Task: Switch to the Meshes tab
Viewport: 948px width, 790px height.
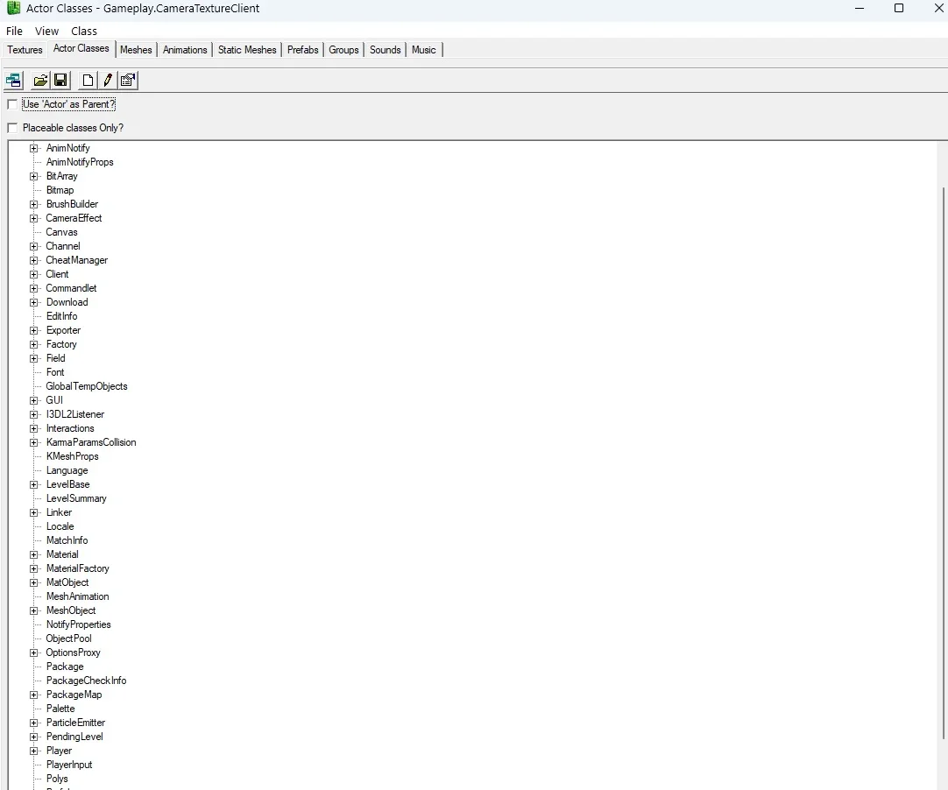Action: [x=136, y=50]
